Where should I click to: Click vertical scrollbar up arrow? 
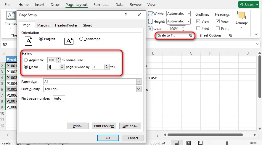(260, 53)
